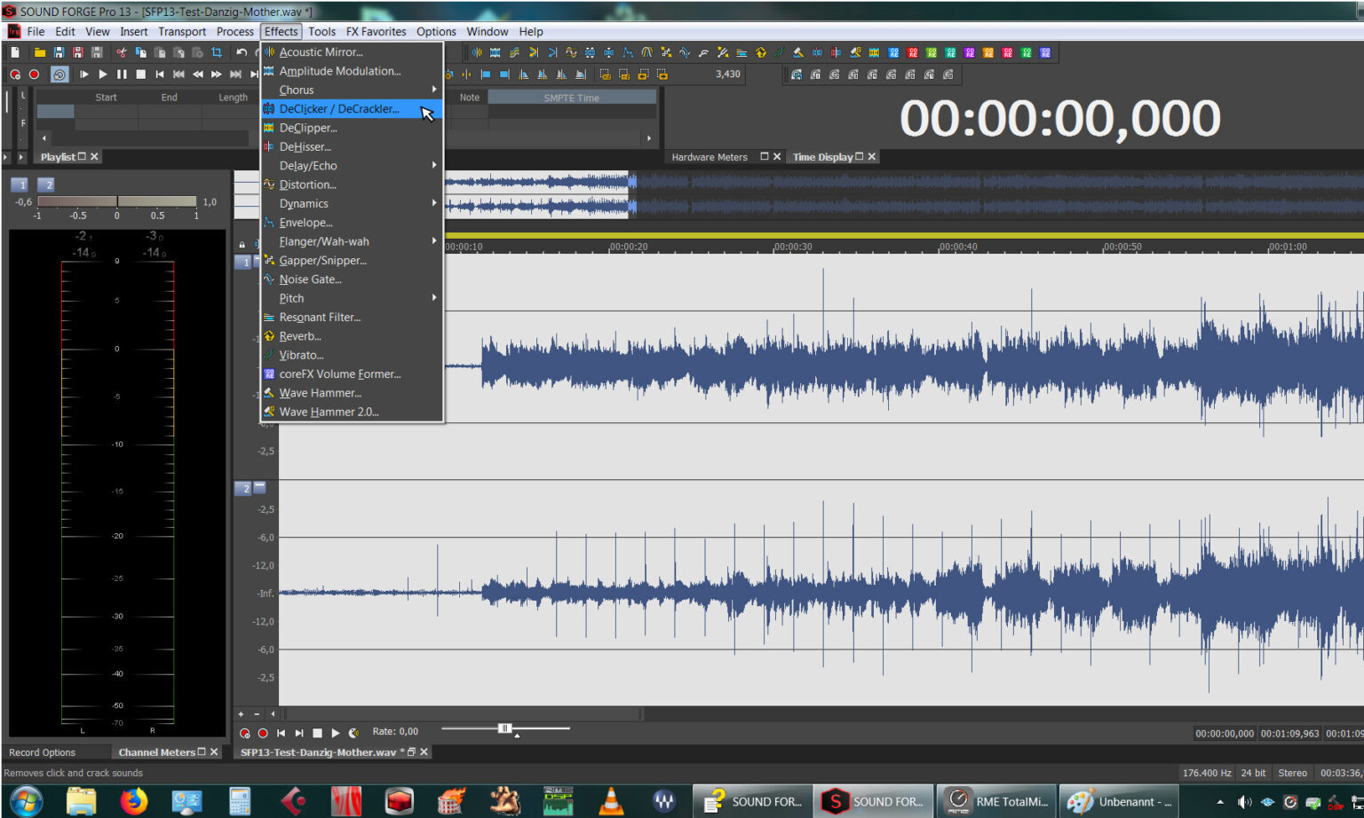Choose Acoustic Mirror in the Effects menu
Viewport: 1364px width, 818px height.
pos(352,52)
